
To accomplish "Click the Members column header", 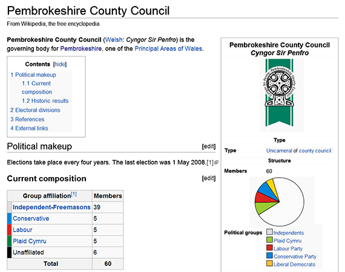I will [x=108, y=196].
